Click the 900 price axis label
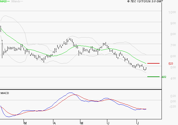 pyautogui.click(x=173, y=23)
